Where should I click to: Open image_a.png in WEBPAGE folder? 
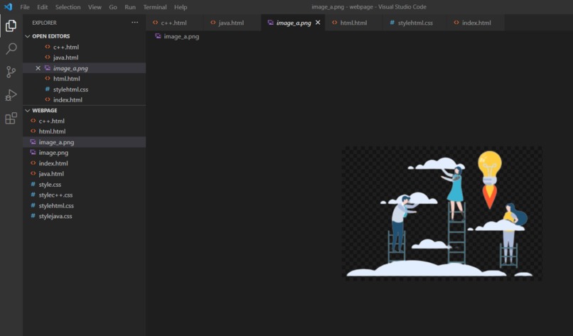coord(85,142)
